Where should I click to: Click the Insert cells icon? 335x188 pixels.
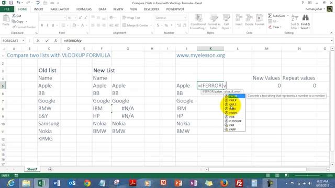coord(239,18)
